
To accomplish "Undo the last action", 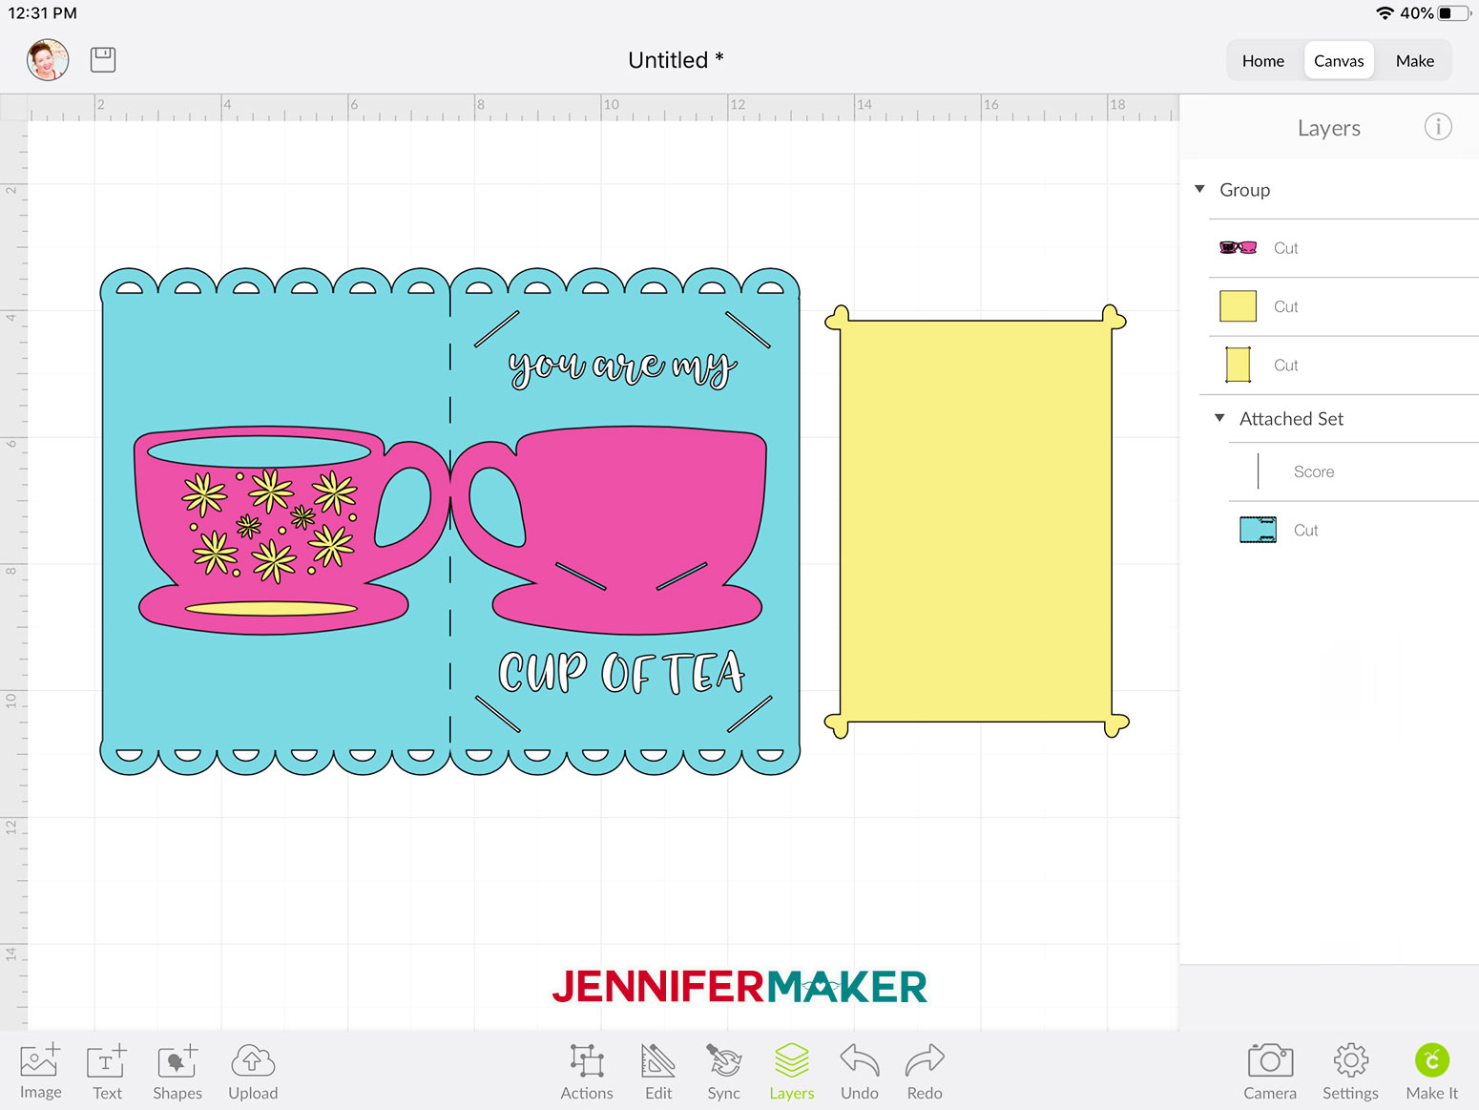I will click(860, 1071).
